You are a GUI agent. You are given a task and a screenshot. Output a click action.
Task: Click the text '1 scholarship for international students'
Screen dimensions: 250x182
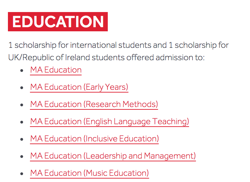80,45
